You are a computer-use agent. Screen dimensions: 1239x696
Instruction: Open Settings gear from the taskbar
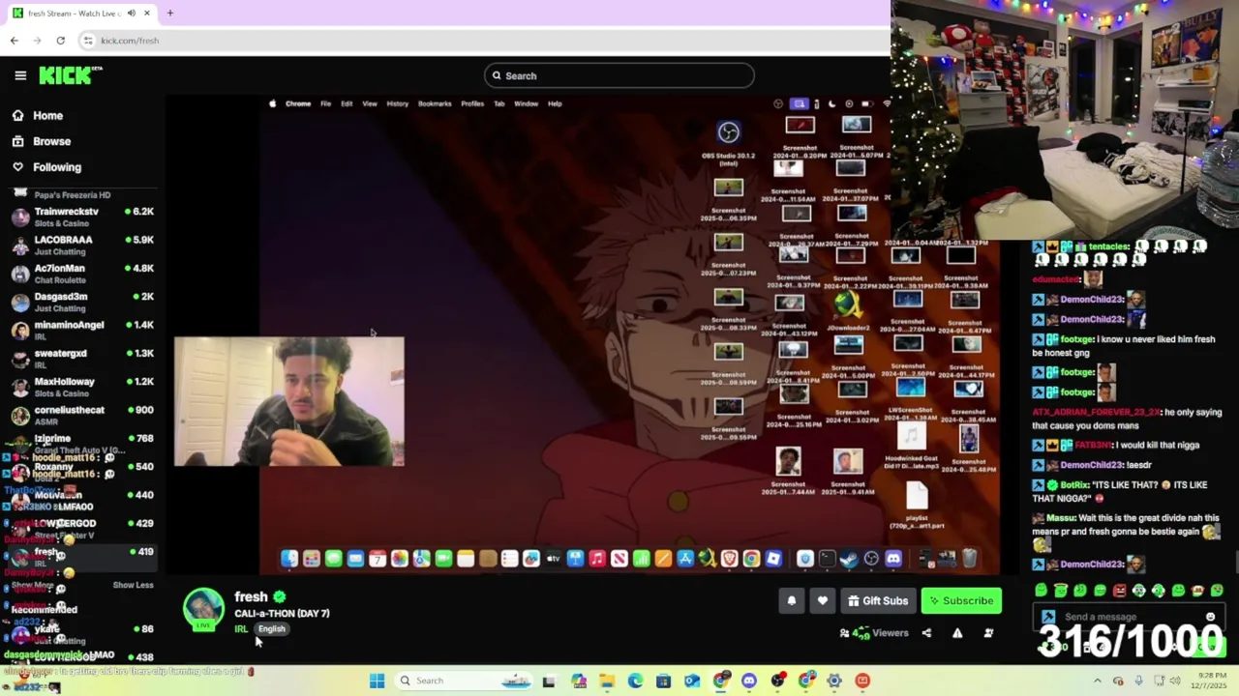coord(833,681)
